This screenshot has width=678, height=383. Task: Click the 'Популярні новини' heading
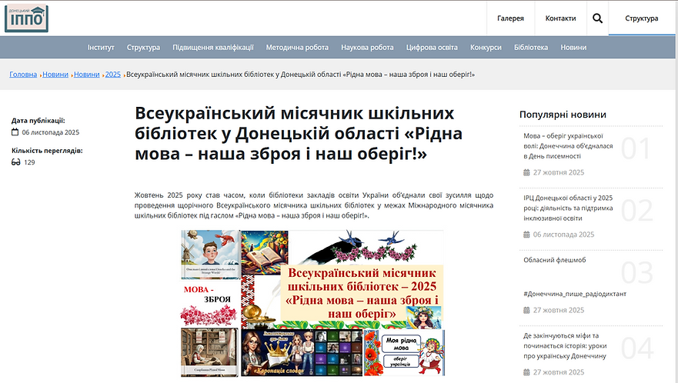(563, 115)
